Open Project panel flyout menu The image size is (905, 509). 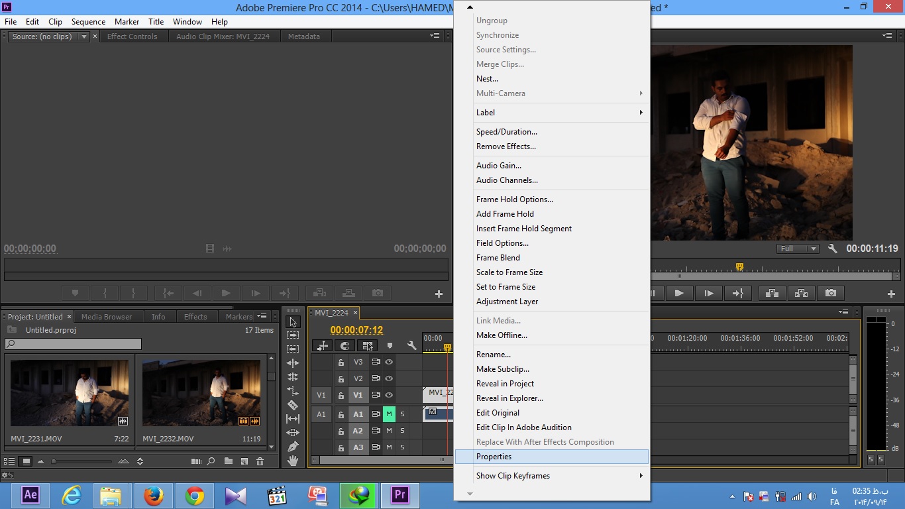(262, 316)
